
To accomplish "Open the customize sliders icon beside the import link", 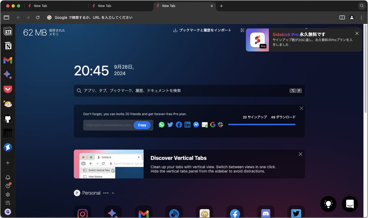I will point(243,30).
